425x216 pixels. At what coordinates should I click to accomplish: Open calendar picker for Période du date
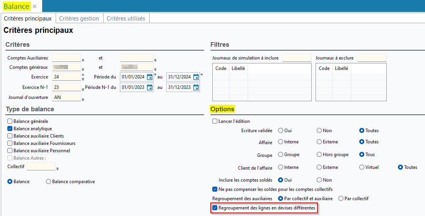pyautogui.click(x=150, y=77)
